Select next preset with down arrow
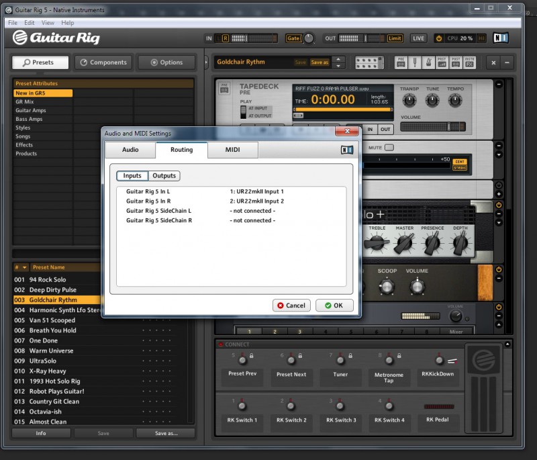Screen dimensions: 537x460 (x=338, y=66)
